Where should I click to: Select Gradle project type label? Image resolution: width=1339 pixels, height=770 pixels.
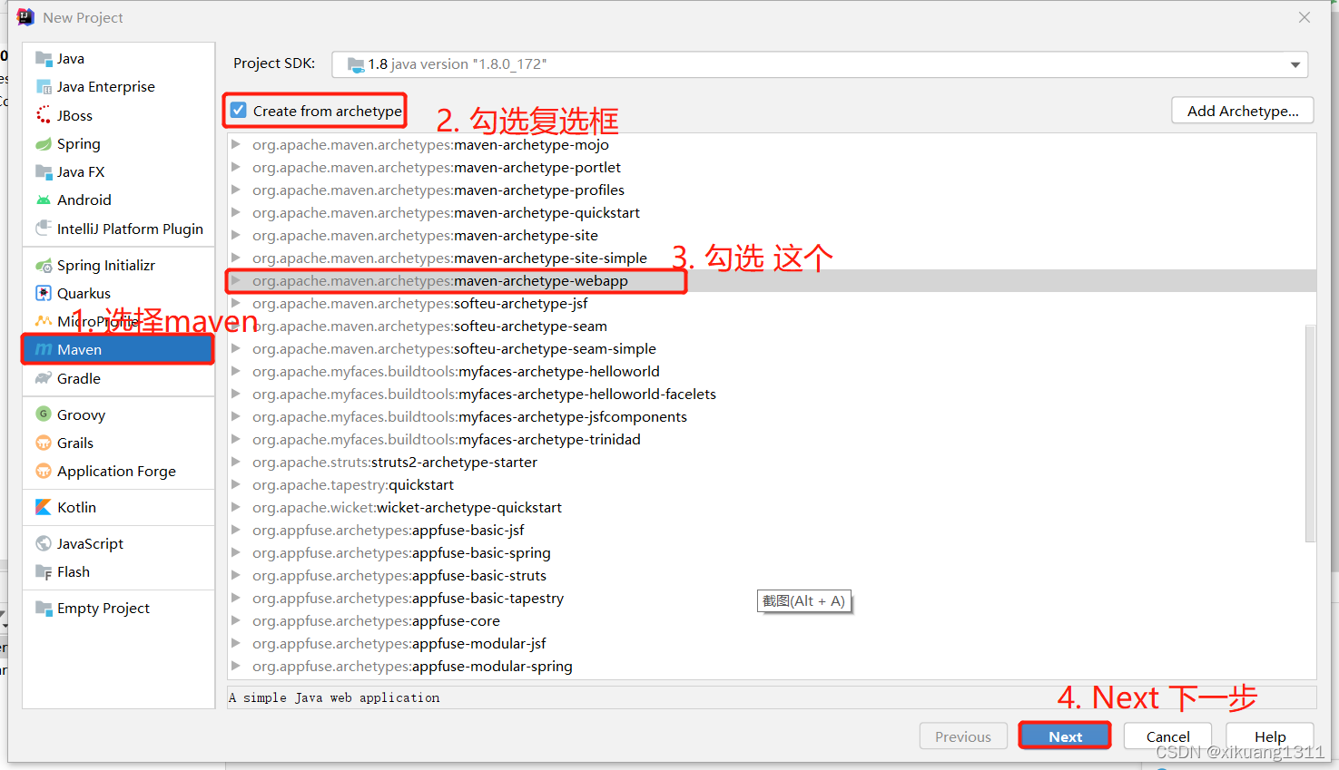point(79,378)
